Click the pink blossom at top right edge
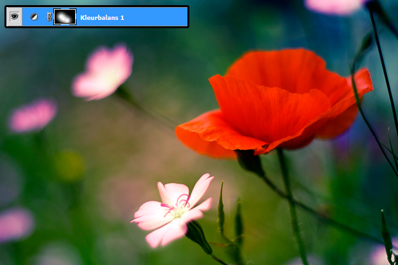Screen dimensions: 398x265 334,6
